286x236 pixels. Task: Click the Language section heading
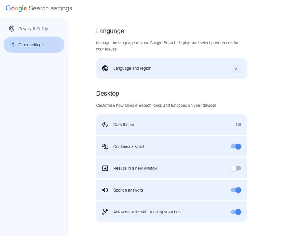point(110,31)
